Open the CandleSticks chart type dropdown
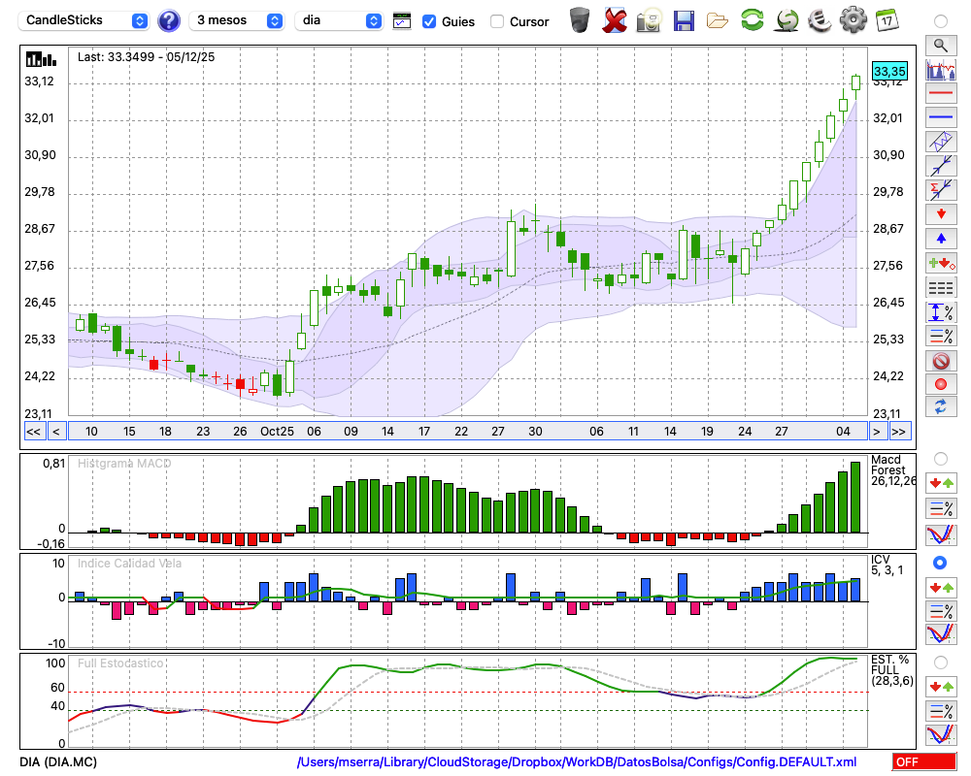Viewport: 971px width, 776px height. pyautogui.click(x=84, y=20)
